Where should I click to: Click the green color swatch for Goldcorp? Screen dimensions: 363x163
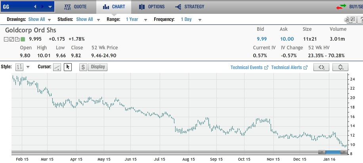pos(23,39)
